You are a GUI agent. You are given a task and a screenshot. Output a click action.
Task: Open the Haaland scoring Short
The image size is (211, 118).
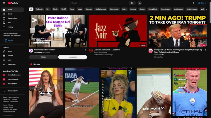(x=190, y=93)
